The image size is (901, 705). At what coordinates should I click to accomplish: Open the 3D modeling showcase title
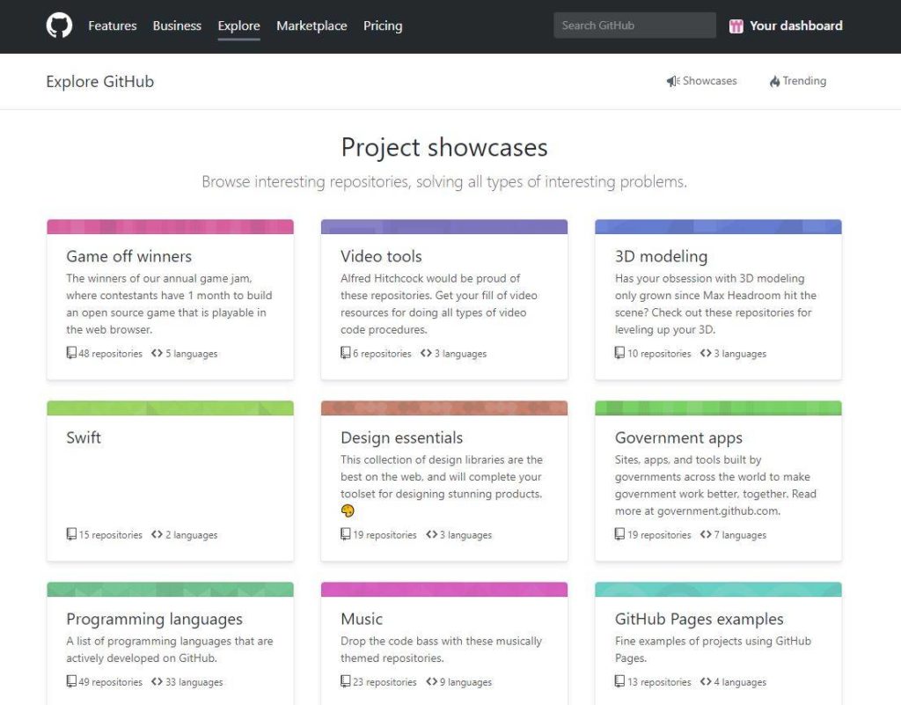pyautogui.click(x=661, y=256)
